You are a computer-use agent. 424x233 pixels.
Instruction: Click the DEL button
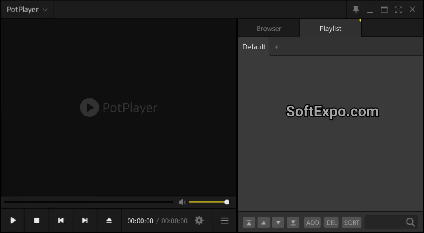click(331, 223)
